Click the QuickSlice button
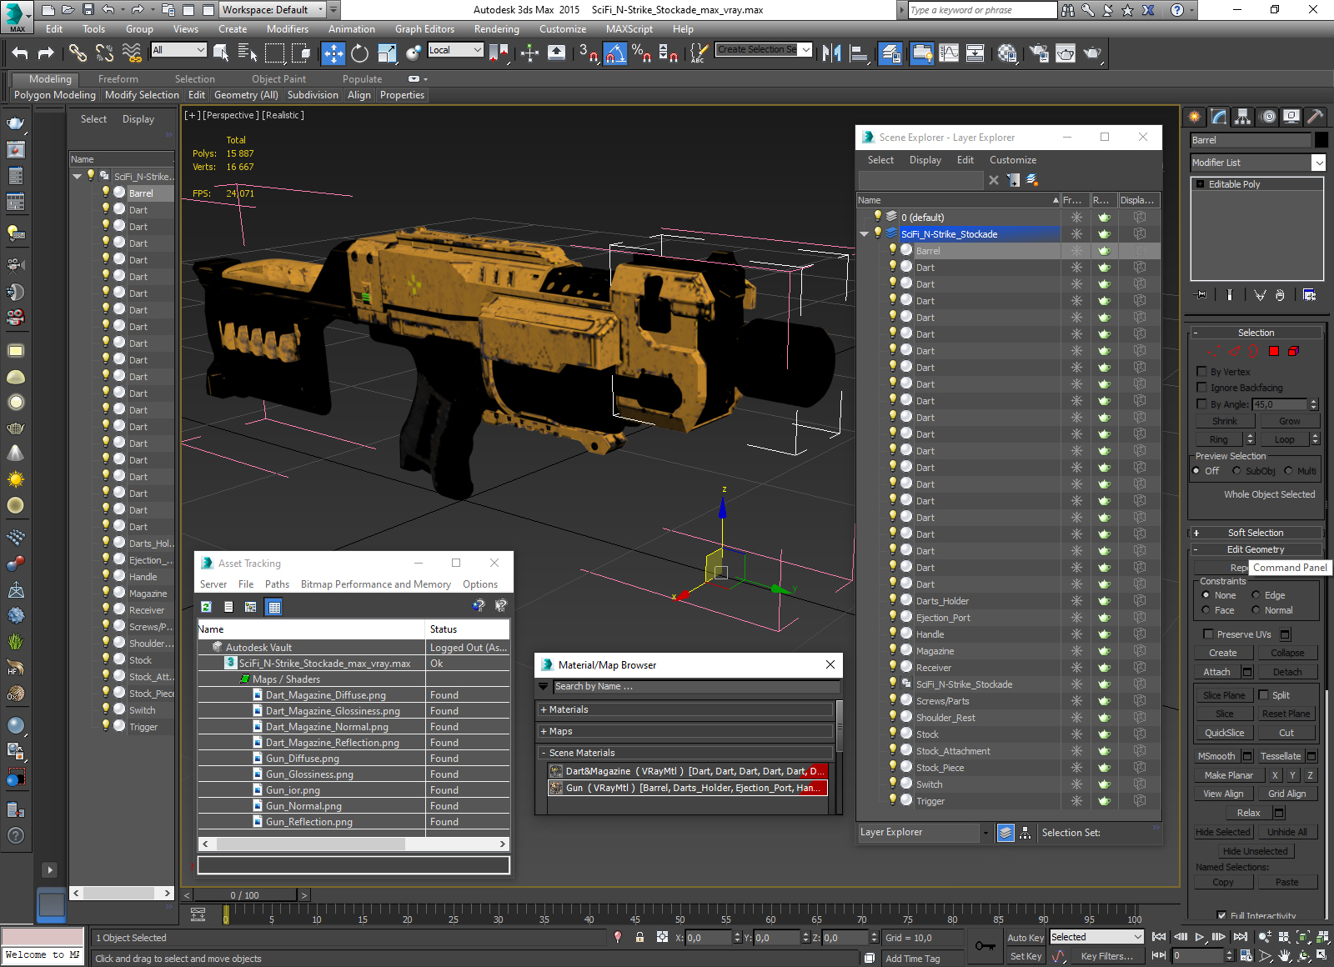Screen dimensions: 1334x967 [x=1224, y=733]
